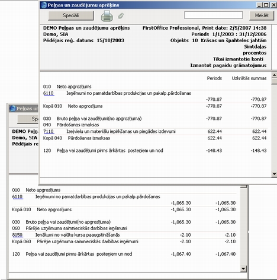Open account 6110 link in back window
Screen dimensions: 277x280
(18, 196)
